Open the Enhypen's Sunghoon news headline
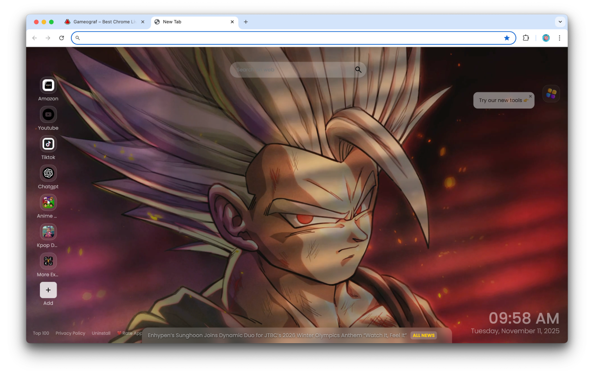594x371 pixels. (277, 335)
